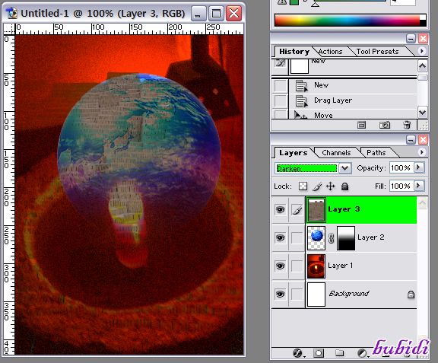Select Layer 2 by its name
The width and height of the screenshot is (438, 363).
tap(370, 237)
